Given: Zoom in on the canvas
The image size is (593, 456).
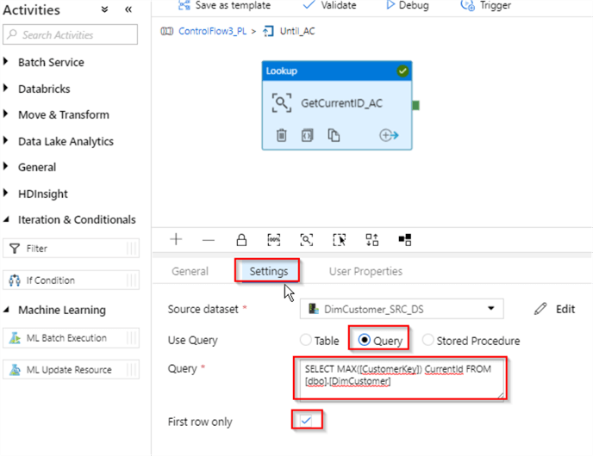Looking at the screenshot, I should (176, 239).
